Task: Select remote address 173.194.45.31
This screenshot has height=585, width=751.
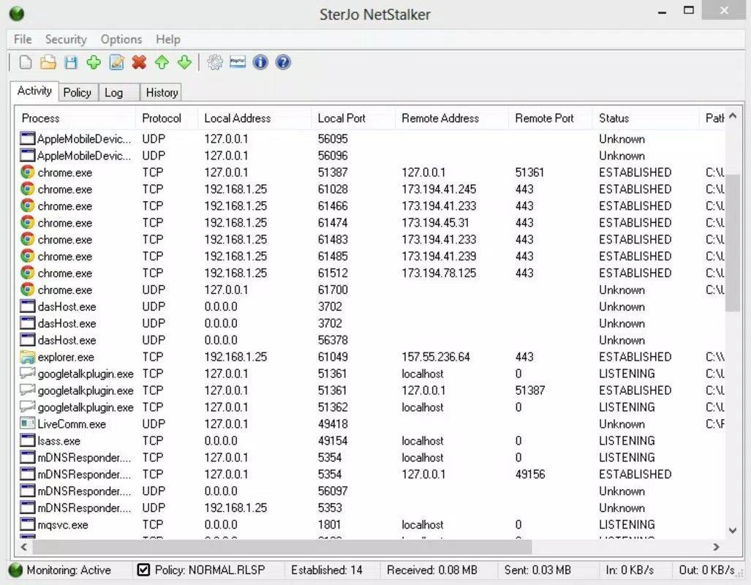Action: pyautogui.click(x=435, y=223)
